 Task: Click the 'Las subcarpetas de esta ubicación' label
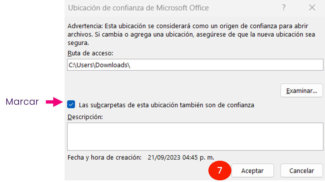(x=166, y=105)
